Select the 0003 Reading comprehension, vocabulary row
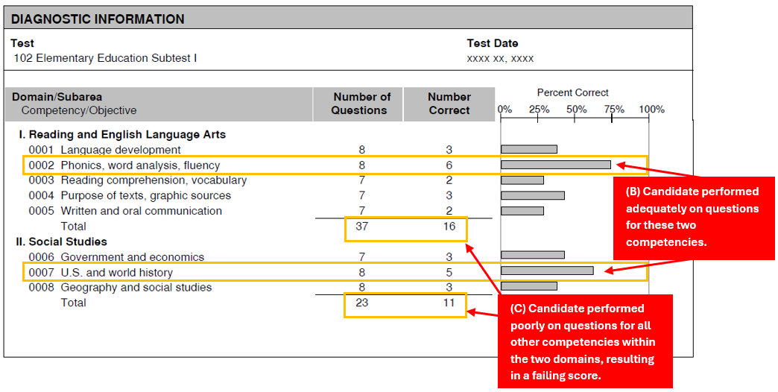778x392 pixels. pyautogui.click(x=138, y=180)
